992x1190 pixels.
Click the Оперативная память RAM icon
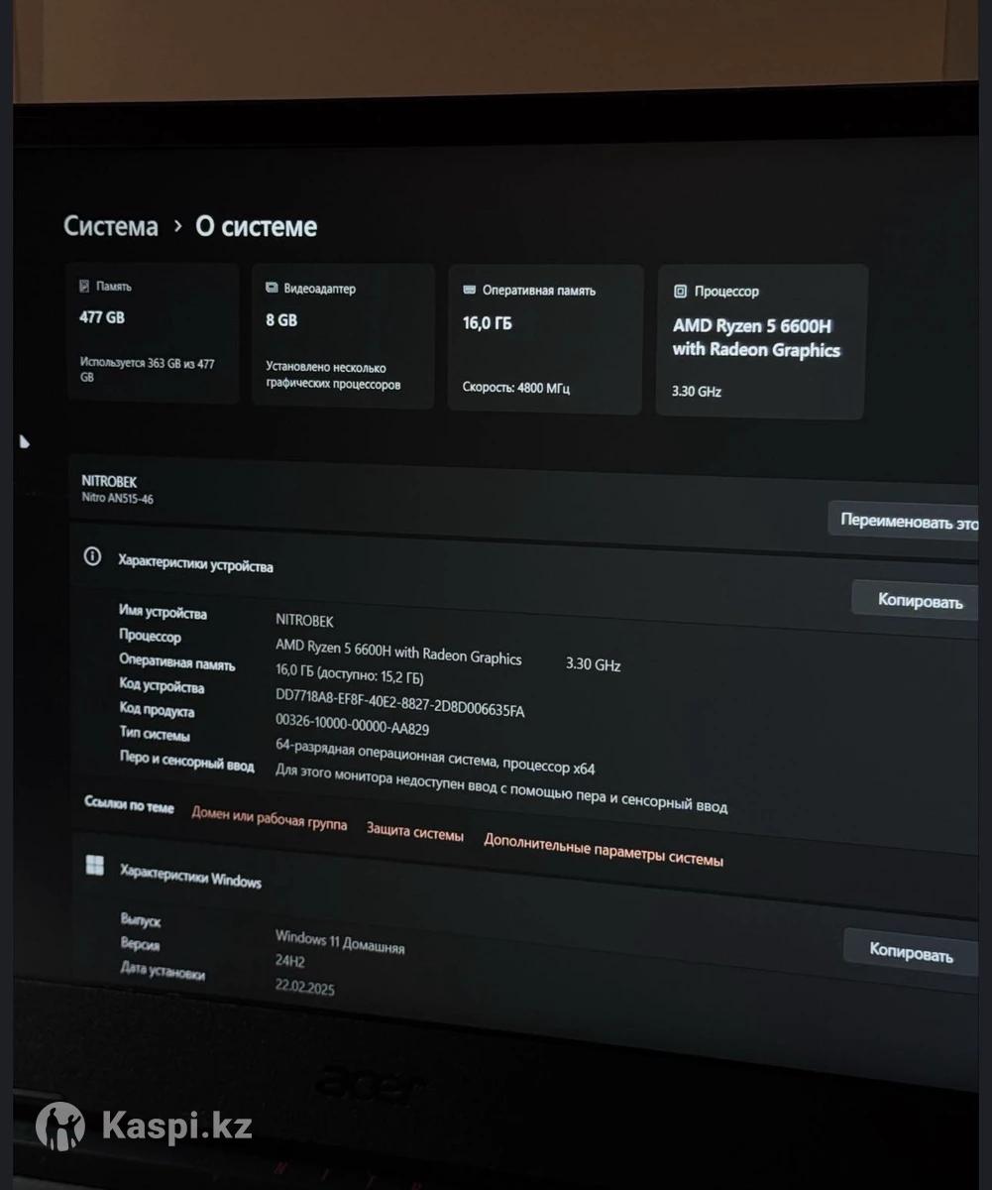pos(470,291)
